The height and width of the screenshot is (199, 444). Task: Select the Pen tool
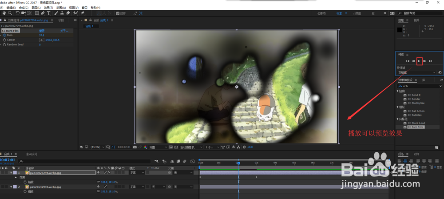point(43,13)
